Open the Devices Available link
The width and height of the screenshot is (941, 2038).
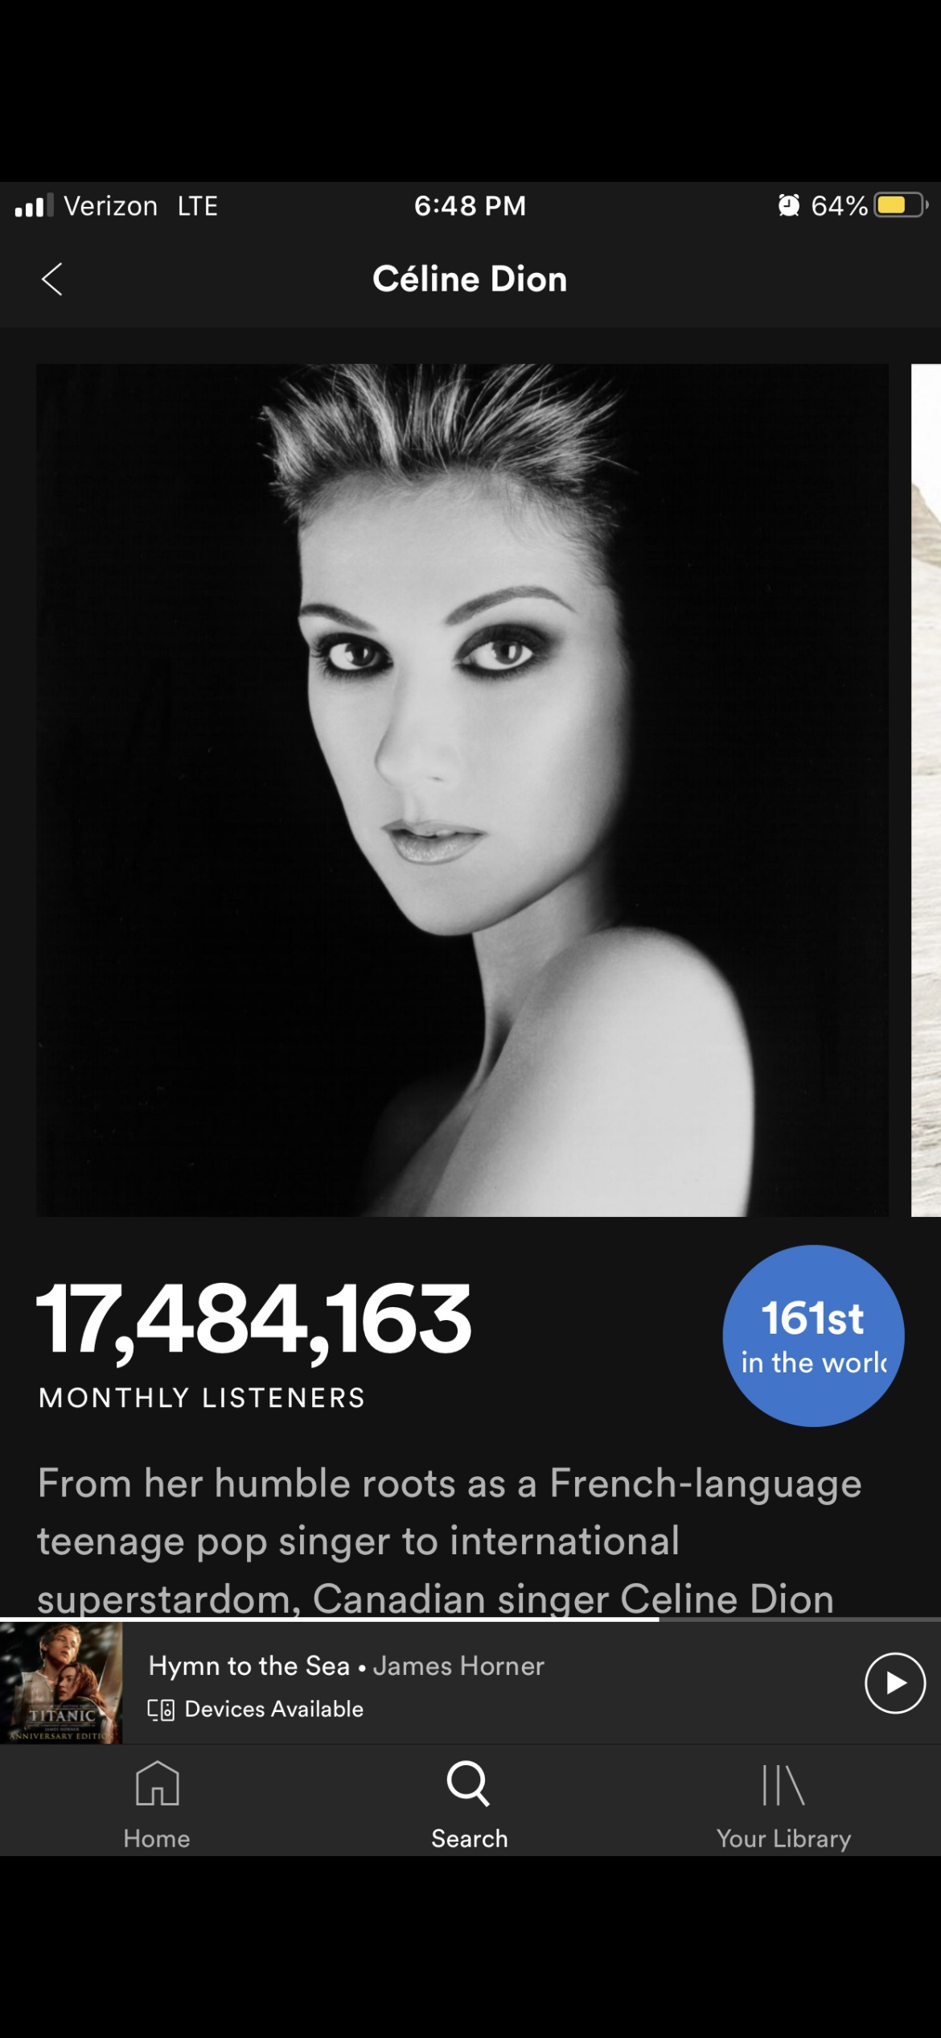click(x=273, y=1709)
